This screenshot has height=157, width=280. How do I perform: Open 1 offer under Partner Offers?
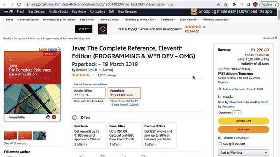150,144
